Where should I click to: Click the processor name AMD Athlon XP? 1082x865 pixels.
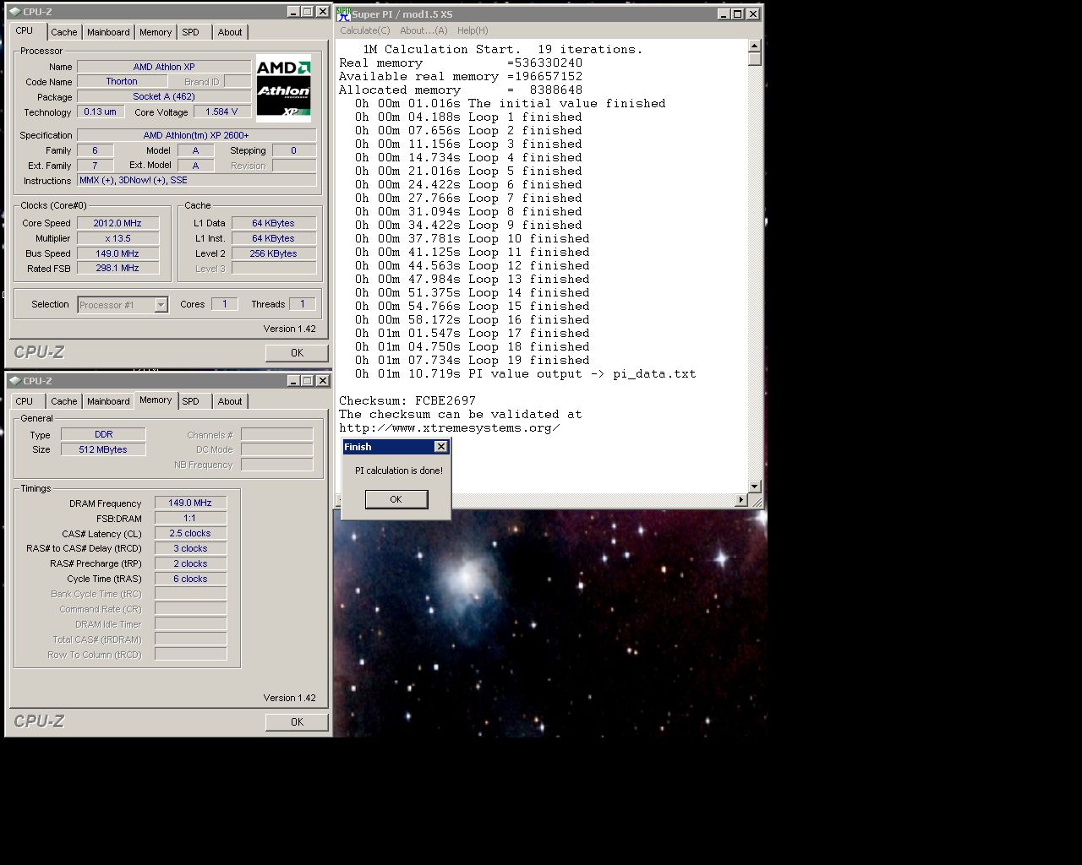pyautogui.click(x=164, y=67)
